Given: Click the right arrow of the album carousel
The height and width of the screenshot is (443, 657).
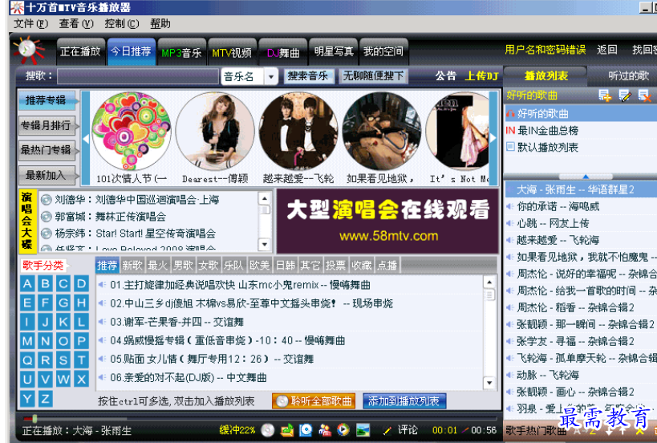Looking at the screenshot, I should pos(493,138).
